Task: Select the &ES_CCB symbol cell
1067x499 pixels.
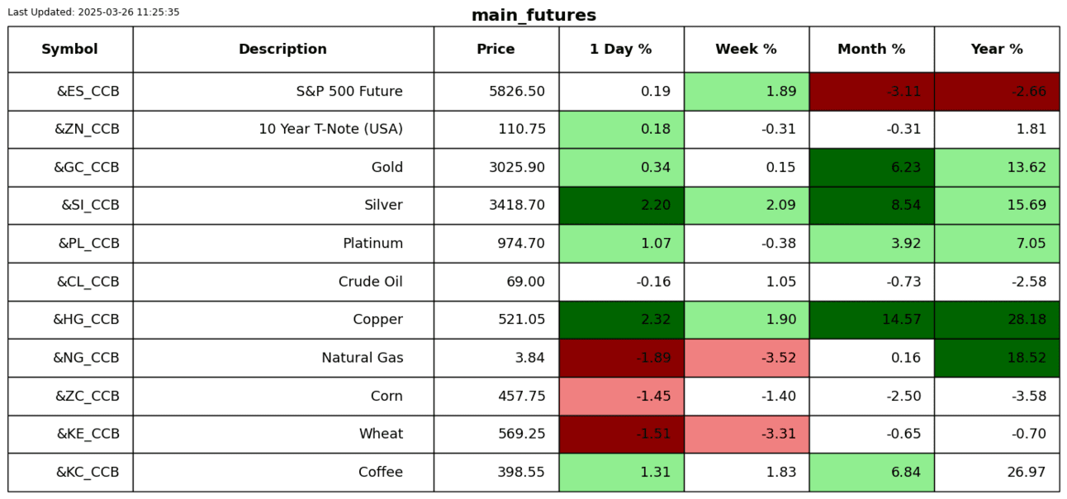Action: click(88, 92)
